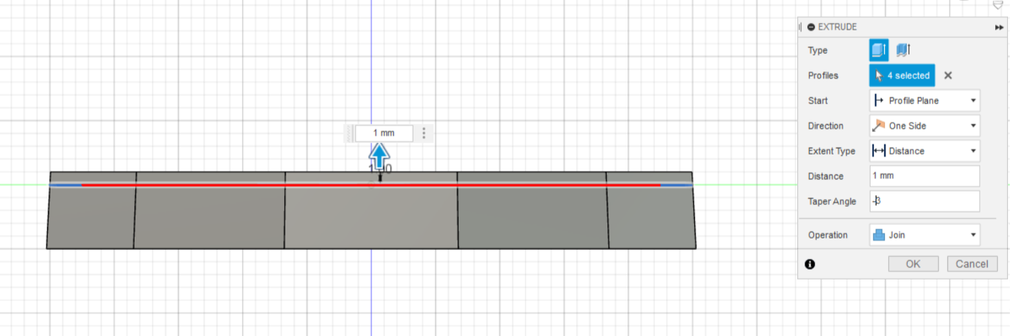Open the Extent Type dropdown showing Distance
Viewport: 1010px width, 336px height.
(924, 151)
